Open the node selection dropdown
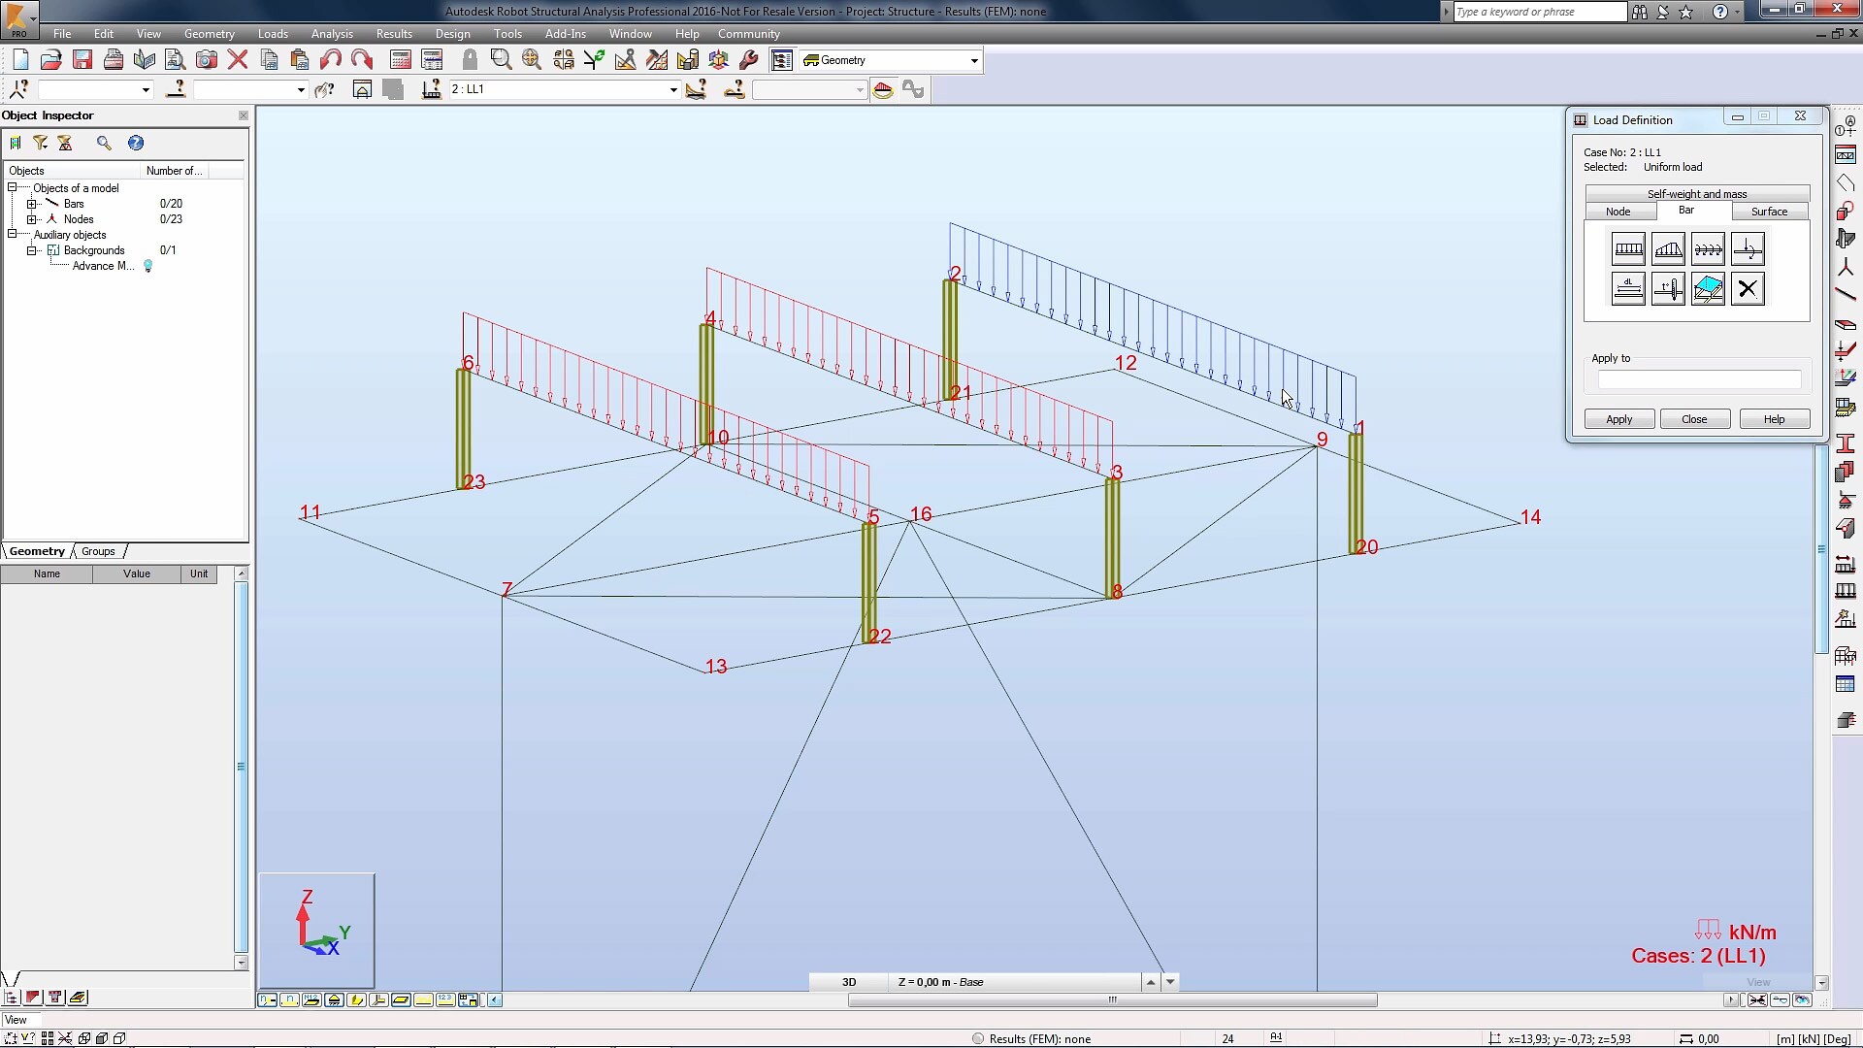The image size is (1863, 1048). click(x=146, y=89)
